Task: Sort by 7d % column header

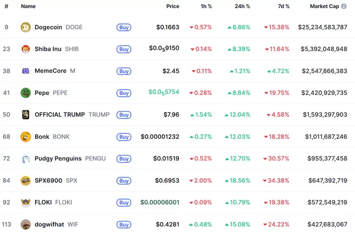Action: click(283, 7)
